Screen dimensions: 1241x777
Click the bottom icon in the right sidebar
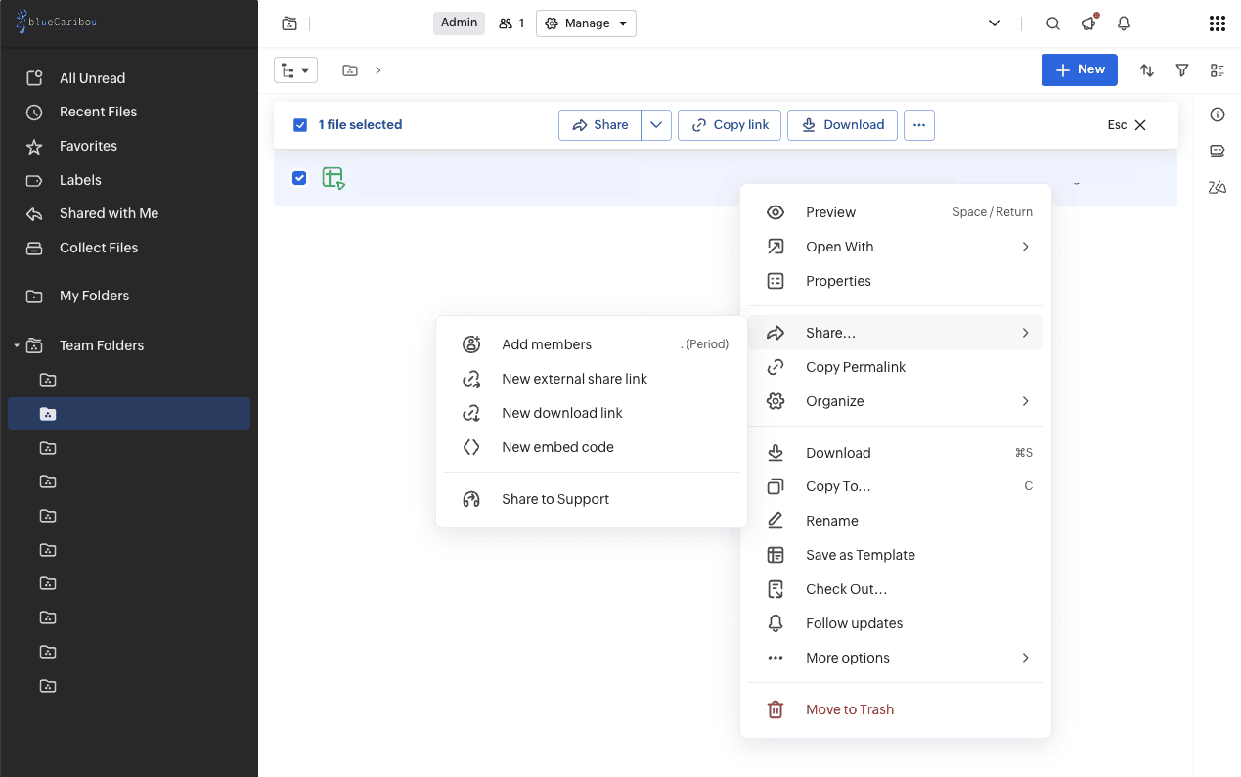click(1218, 187)
